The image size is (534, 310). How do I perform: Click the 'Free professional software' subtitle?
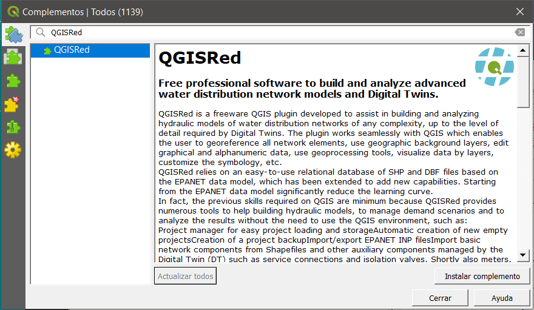coord(313,89)
